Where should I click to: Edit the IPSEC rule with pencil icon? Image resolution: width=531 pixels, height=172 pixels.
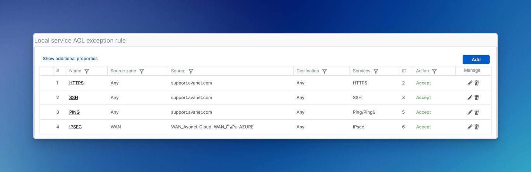[x=470, y=127]
